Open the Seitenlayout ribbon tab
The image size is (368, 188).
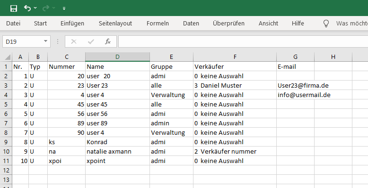click(115, 24)
